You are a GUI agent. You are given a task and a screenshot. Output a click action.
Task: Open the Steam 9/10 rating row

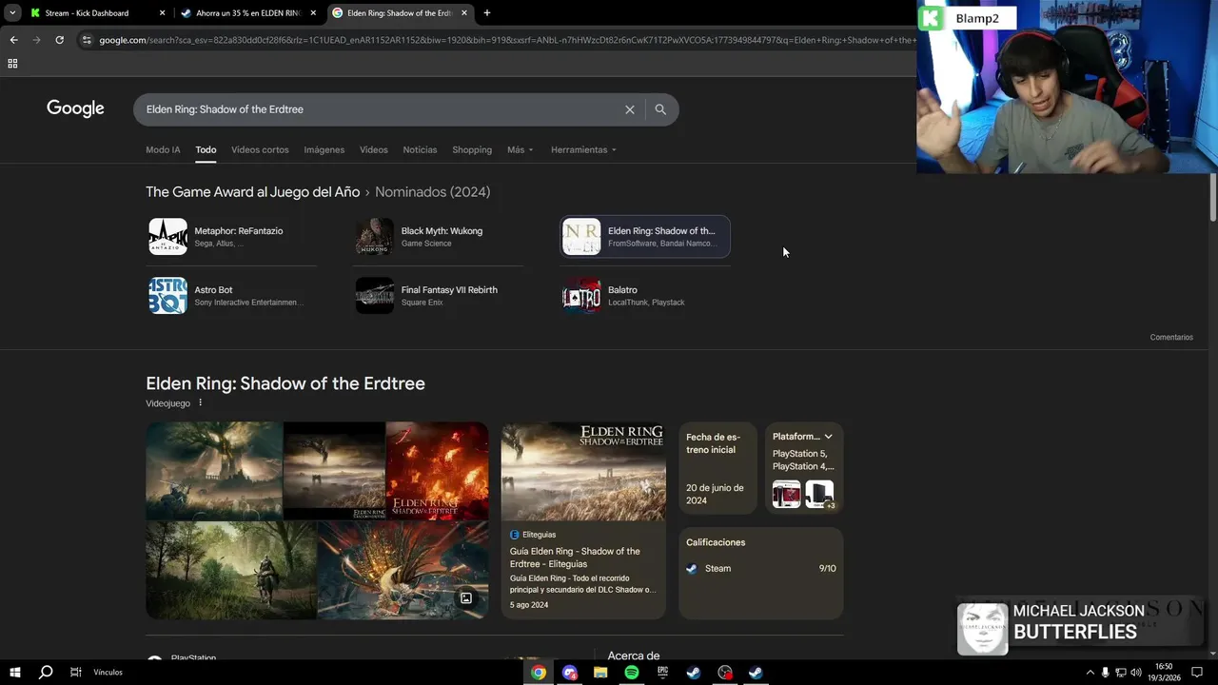coord(761,569)
